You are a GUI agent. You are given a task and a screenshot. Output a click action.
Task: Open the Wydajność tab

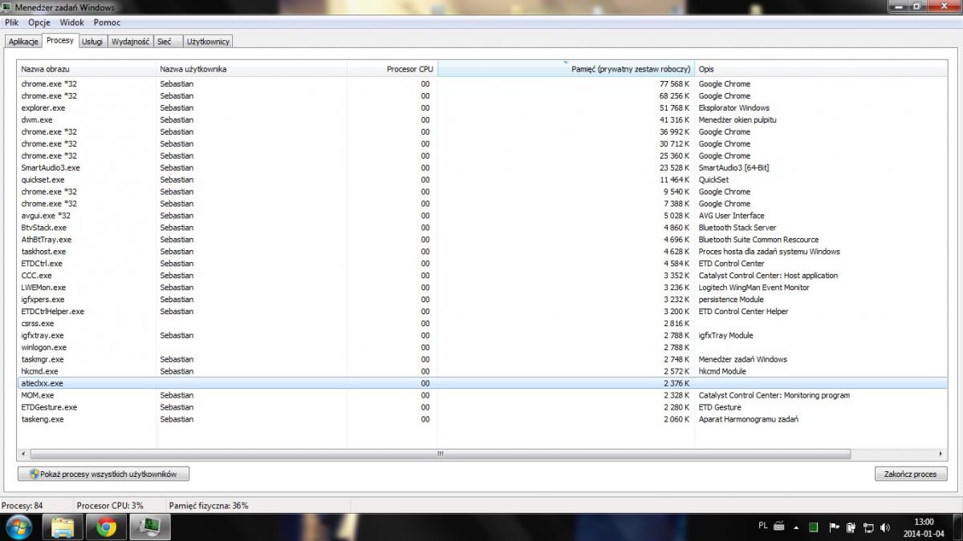(x=129, y=41)
